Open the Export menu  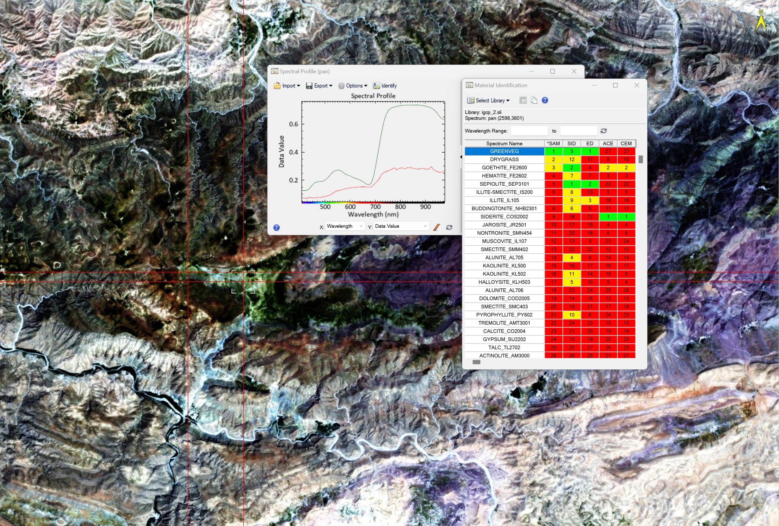coord(319,86)
